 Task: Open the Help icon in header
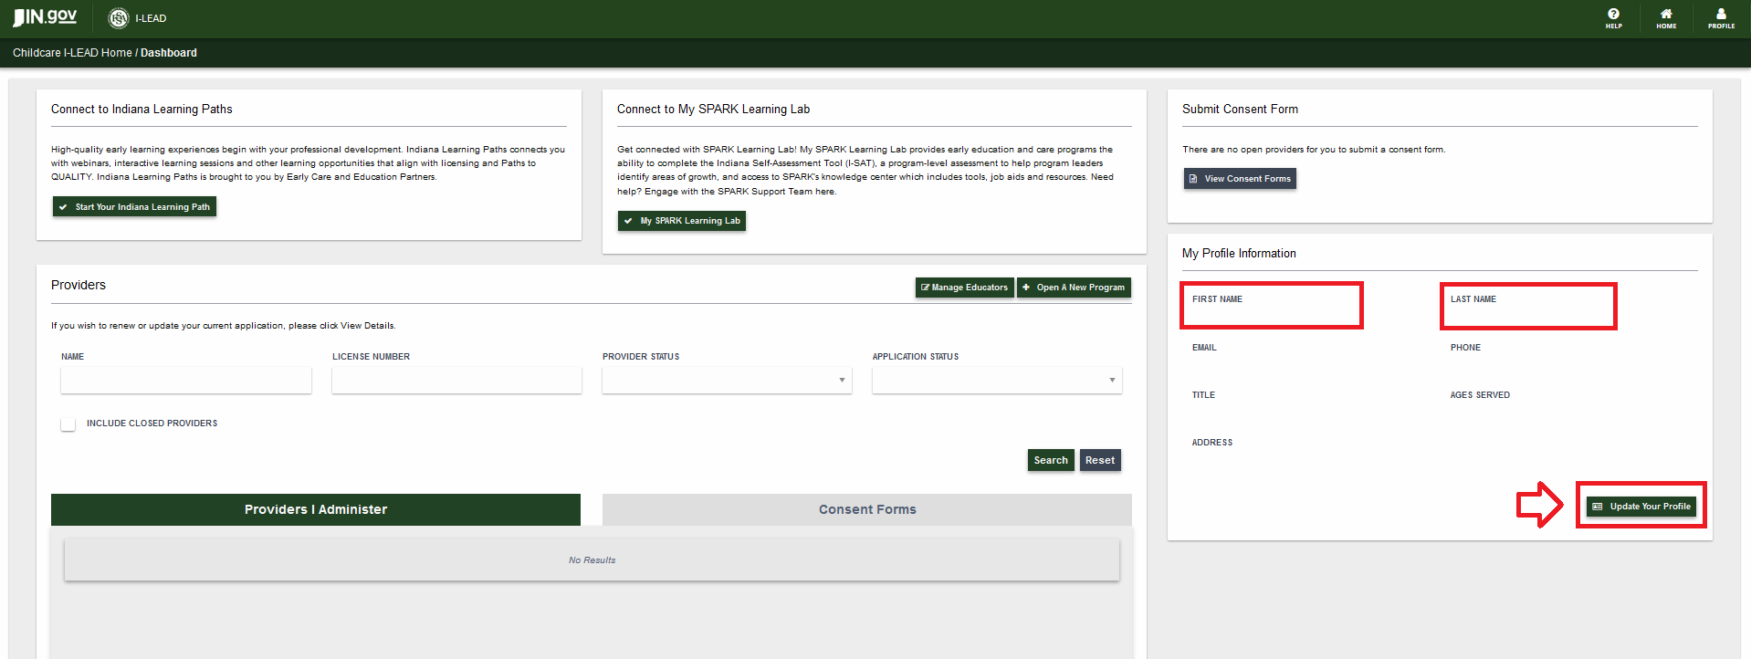point(1613,17)
